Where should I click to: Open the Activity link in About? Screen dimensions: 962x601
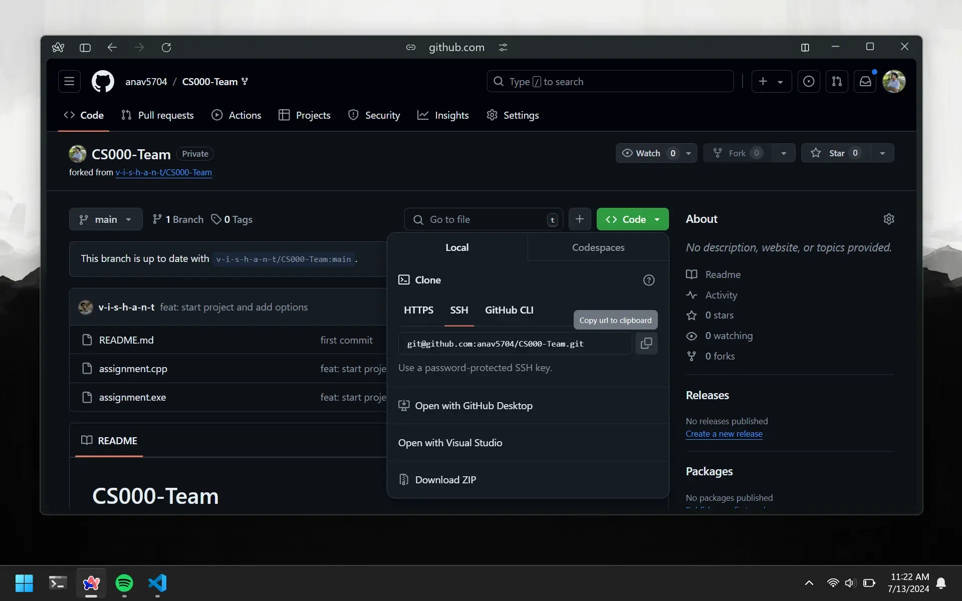coord(711,295)
